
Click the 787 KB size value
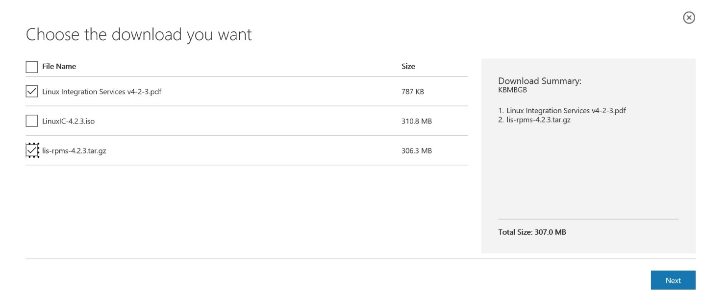point(412,92)
